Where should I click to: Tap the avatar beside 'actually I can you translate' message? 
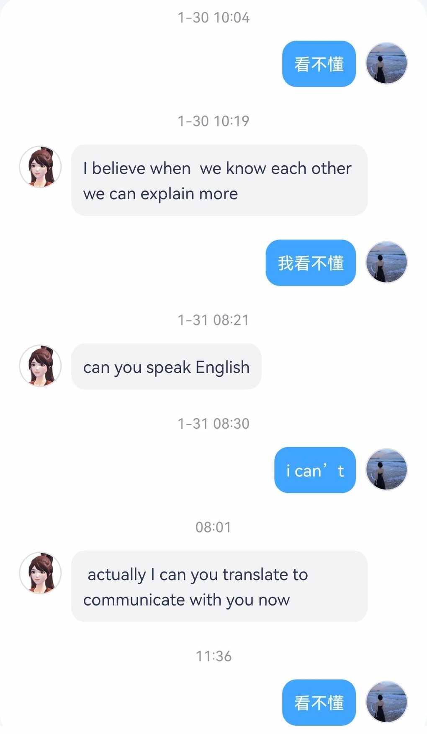click(x=41, y=572)
